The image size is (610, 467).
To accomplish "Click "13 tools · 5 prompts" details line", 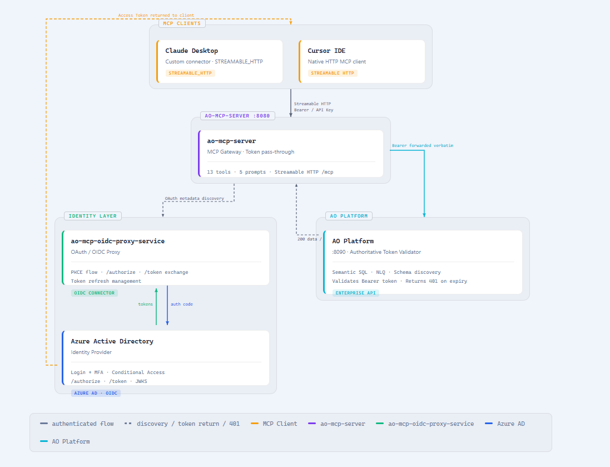I will pyautogui.click(x=270, y=172).
